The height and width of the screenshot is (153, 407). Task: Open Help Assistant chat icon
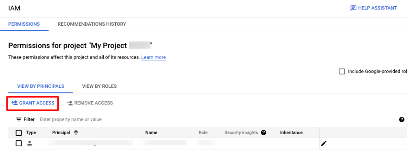click(x=353, y=8)
